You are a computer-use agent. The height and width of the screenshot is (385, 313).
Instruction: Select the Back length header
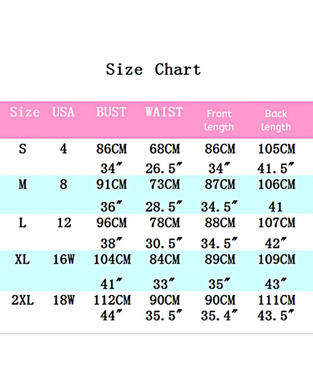click(x=276, y=121)
